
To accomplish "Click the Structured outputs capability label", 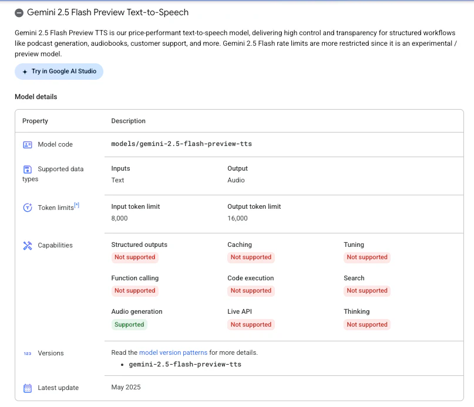I will click(139, 245).
